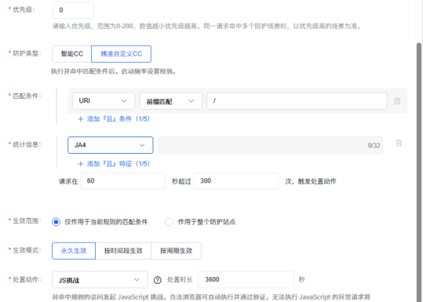The height and width of the screenshot is (302, 423).
Task: Open help icon next to 处置时长
Action: 158,280
